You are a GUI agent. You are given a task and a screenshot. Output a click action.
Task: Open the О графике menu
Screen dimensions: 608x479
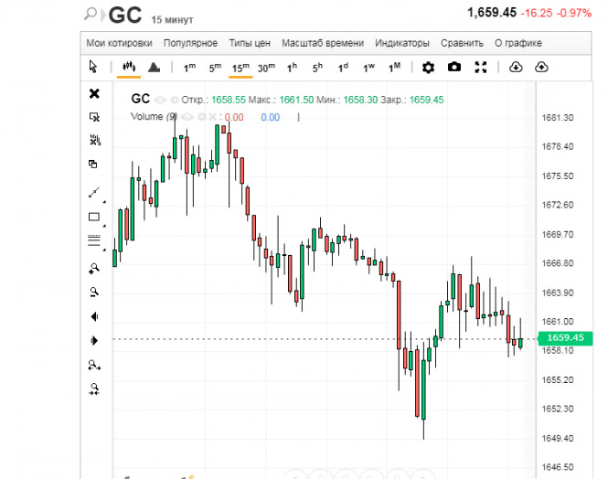coord(518,43)
